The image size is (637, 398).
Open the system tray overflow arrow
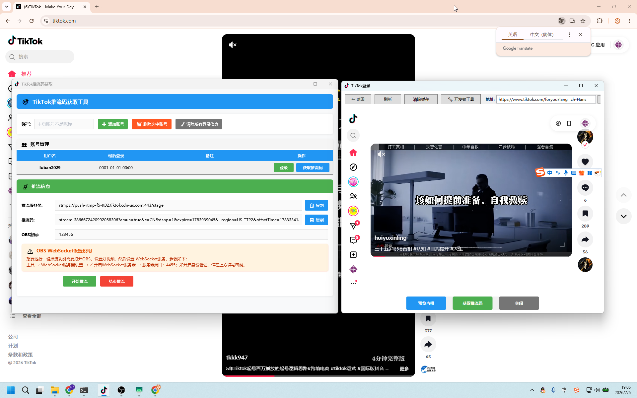(532, 390)
